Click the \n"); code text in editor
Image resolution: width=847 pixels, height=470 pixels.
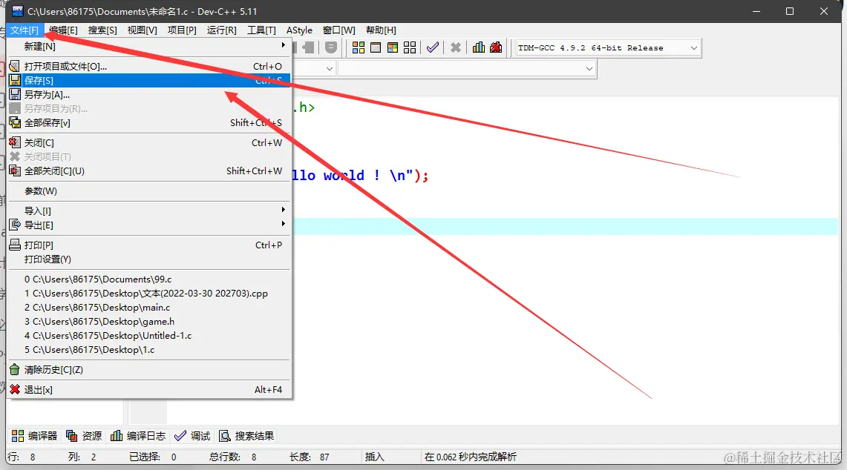click(409, 176)
